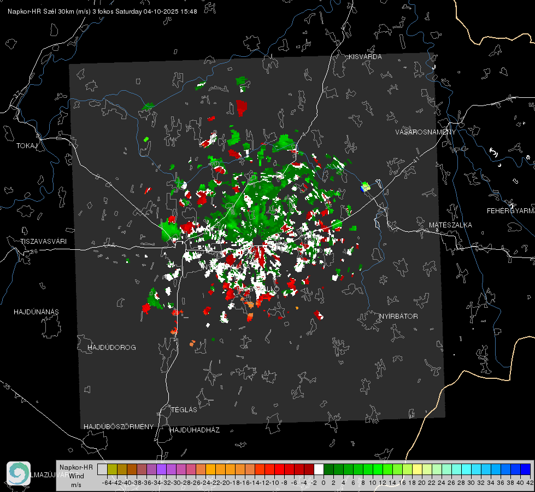Select the cyan swatch between 28 and 30
The width and height of the screenshot is (535, 492).
pos(467,469)
